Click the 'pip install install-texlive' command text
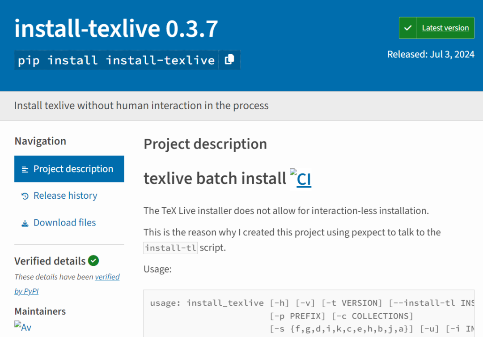The image size is (483, 337). [x=116, y=60]
